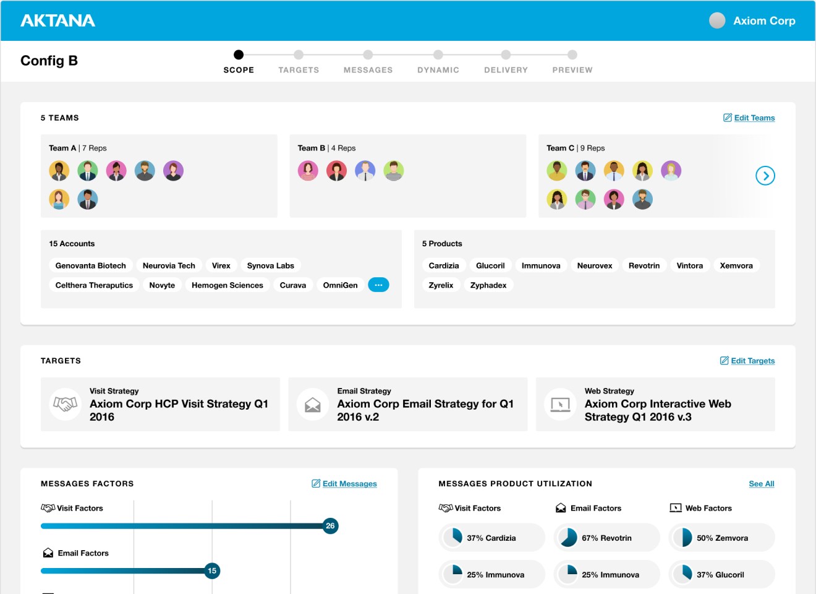
Task: Click pie icon for Email Factors 25% Immunova
Action: (568, 574)
